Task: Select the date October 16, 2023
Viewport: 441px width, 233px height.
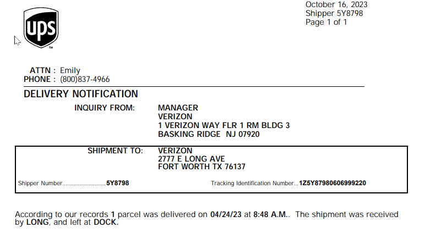Action: (336, 4)
